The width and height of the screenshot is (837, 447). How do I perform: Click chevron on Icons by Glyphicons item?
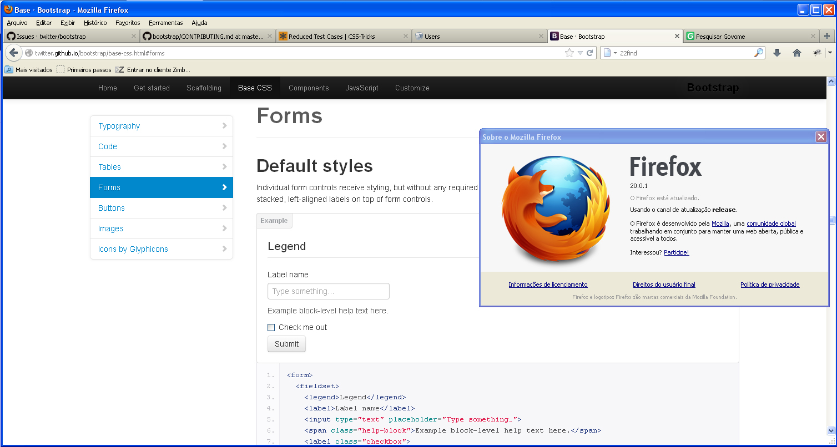click(224, 249)
